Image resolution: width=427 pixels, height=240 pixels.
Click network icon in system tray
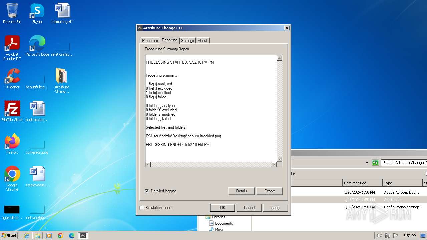pos(387,236)
